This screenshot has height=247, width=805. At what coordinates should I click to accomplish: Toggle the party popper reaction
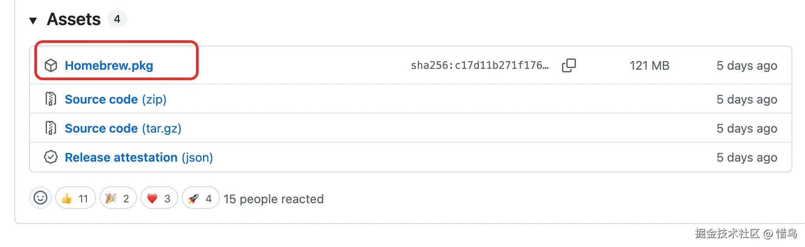[118, 198]
